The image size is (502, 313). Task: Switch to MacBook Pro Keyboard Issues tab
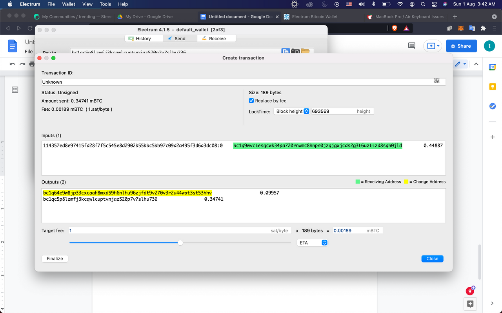click(406, 16)
